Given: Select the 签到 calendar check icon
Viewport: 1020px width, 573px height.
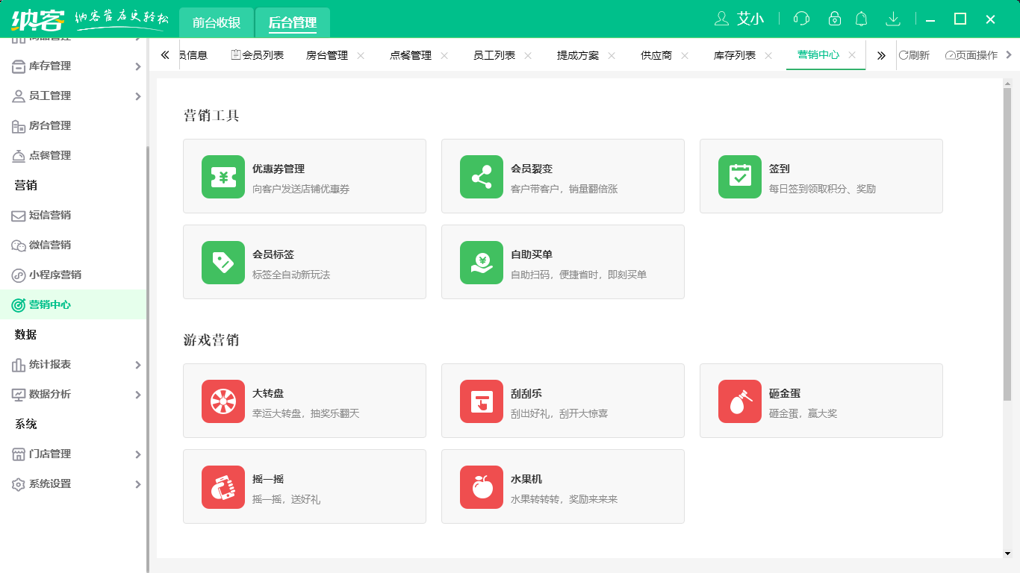Looking at the screenshot, I should click(739, 176).
